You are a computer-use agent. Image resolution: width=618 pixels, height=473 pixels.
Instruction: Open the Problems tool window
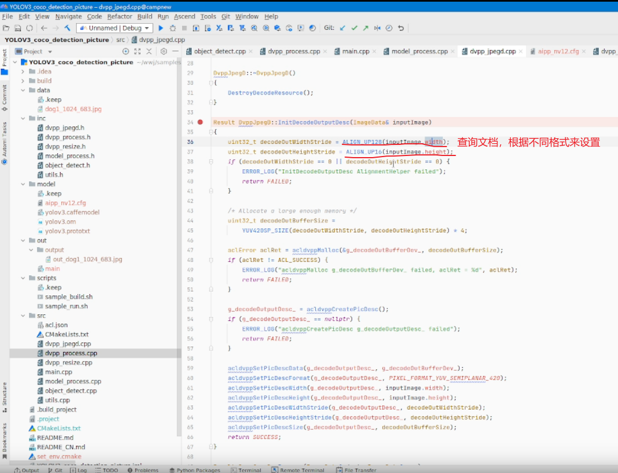pos(143,470)
